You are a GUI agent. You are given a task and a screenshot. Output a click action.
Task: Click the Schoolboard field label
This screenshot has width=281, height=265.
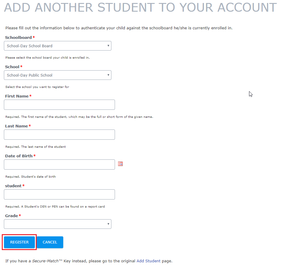(18, 38)
